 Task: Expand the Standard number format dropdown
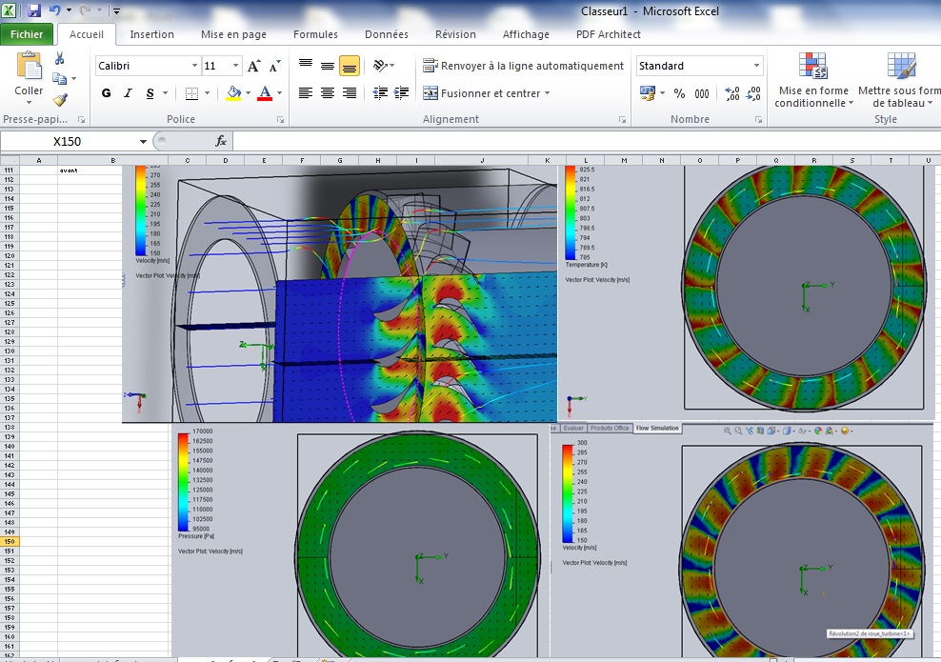coord(757,67)
